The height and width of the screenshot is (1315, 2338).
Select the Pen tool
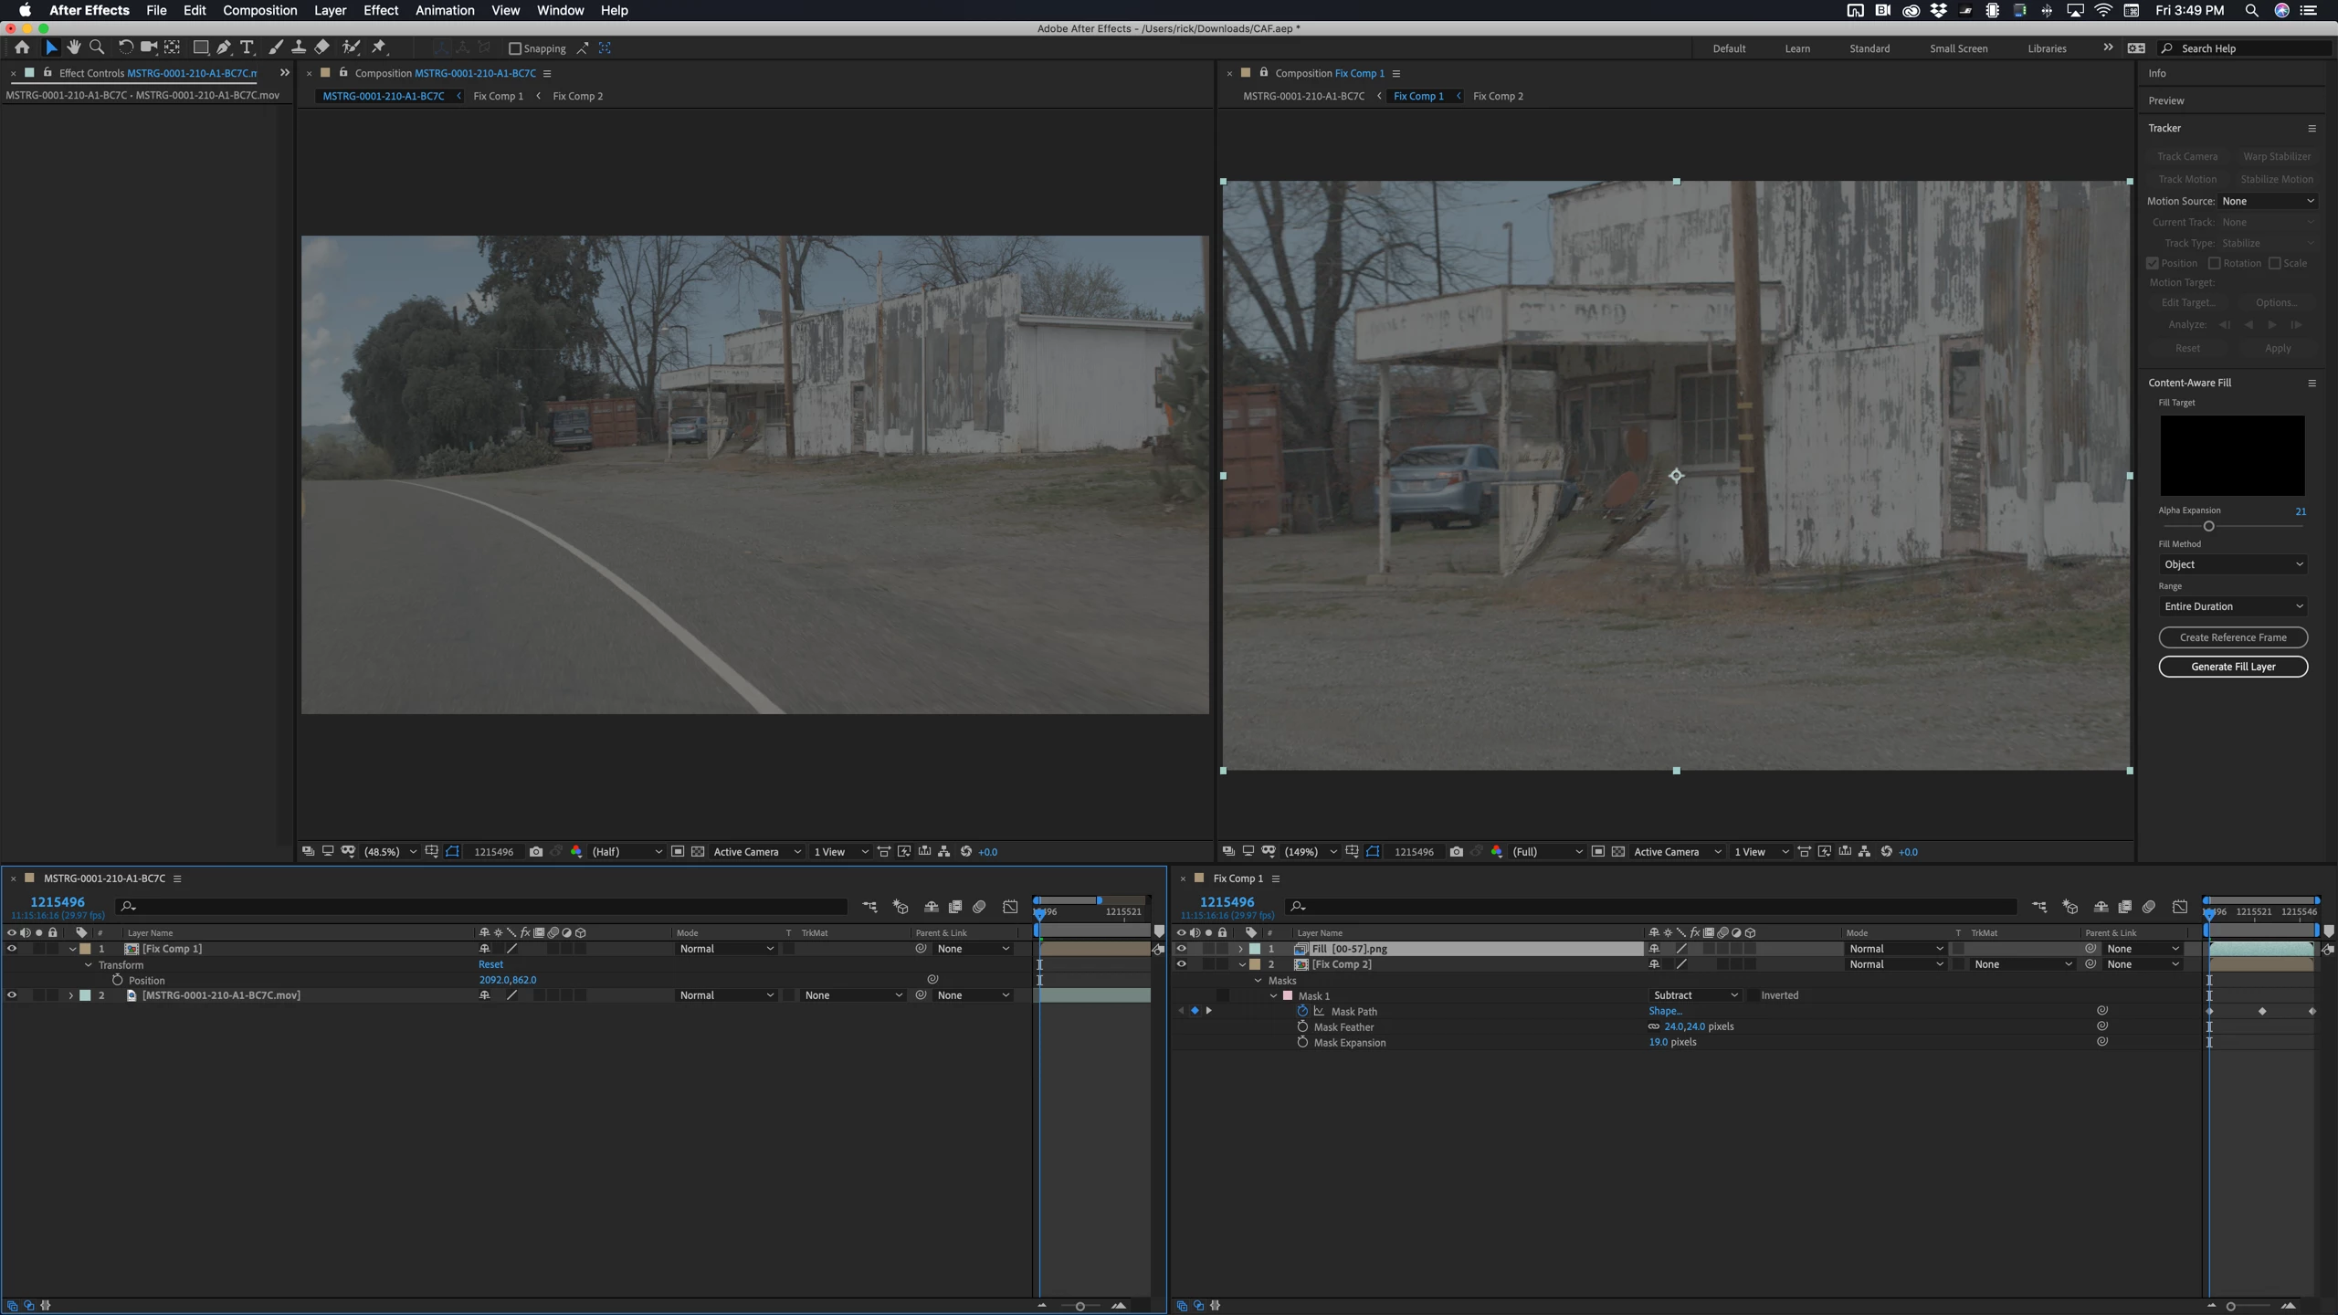[x=224, y=47]
